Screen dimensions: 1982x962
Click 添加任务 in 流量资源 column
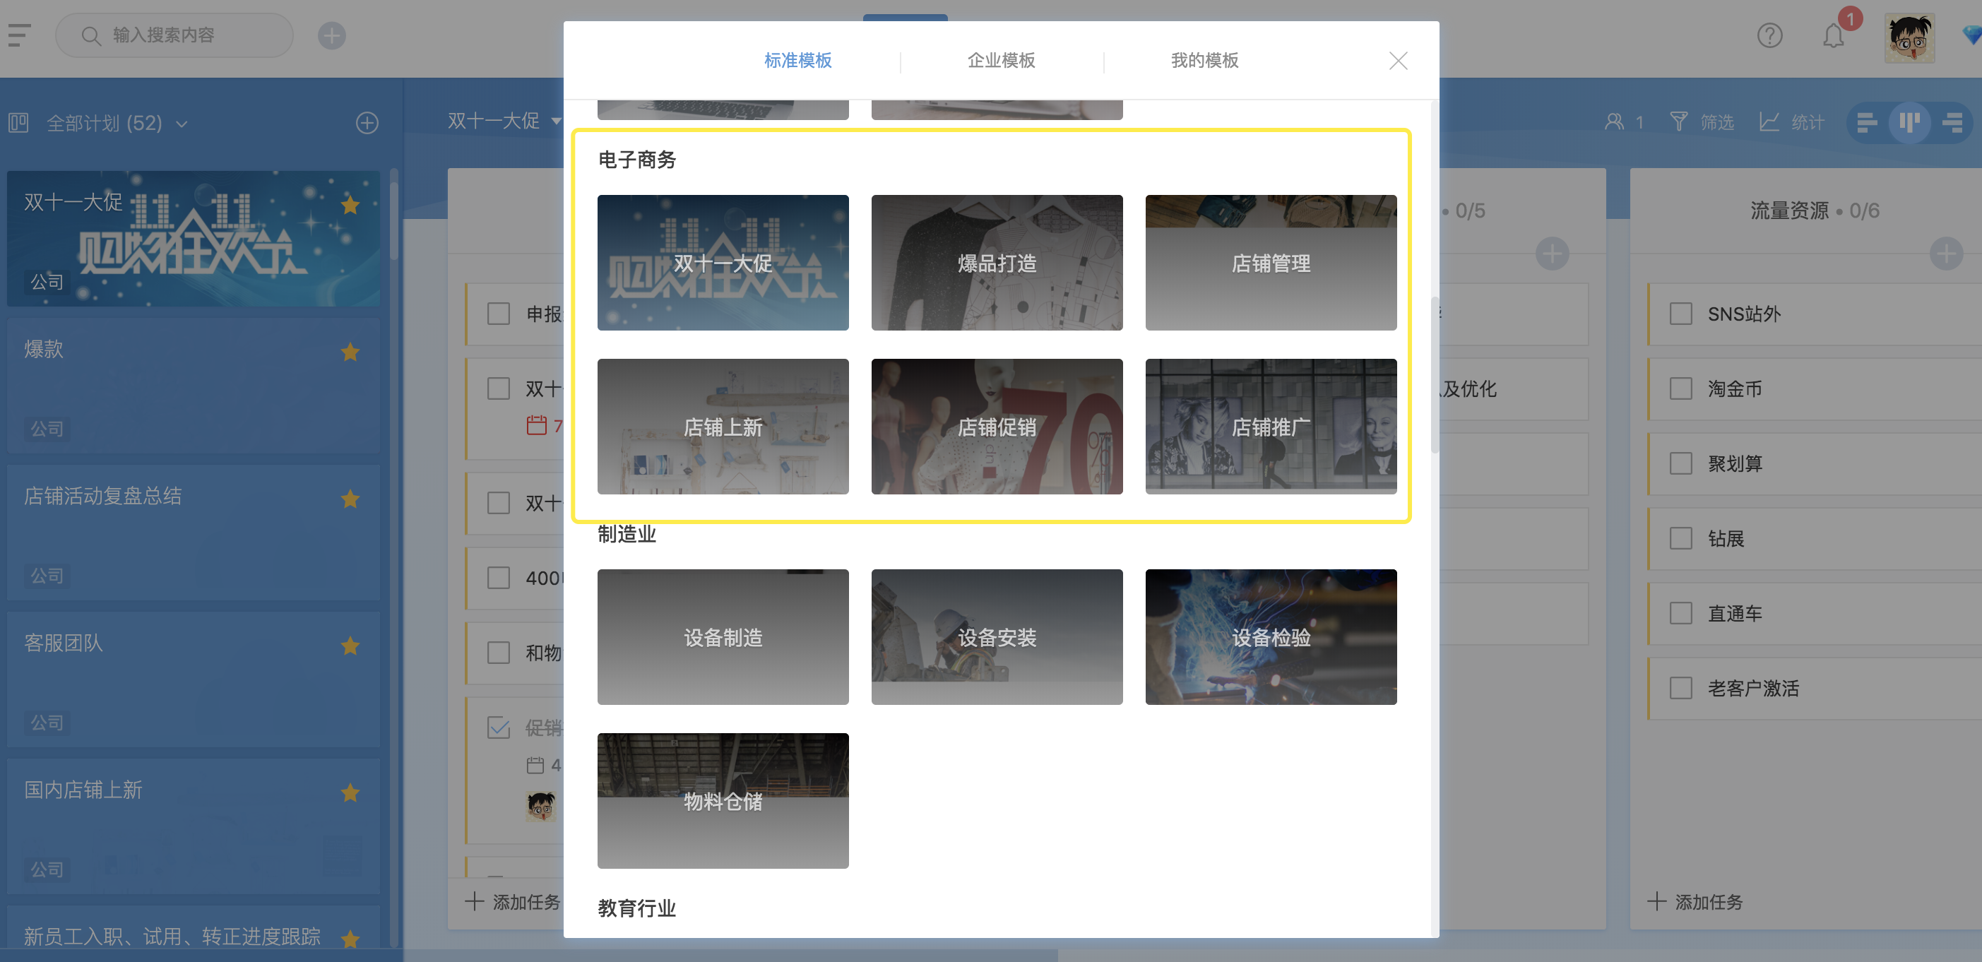coord(1695,902)
